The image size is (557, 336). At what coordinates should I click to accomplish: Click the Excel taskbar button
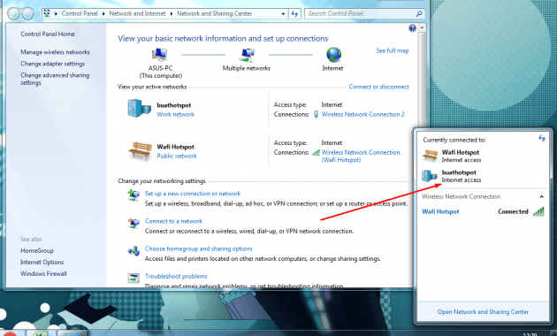(x=42, y=333)
